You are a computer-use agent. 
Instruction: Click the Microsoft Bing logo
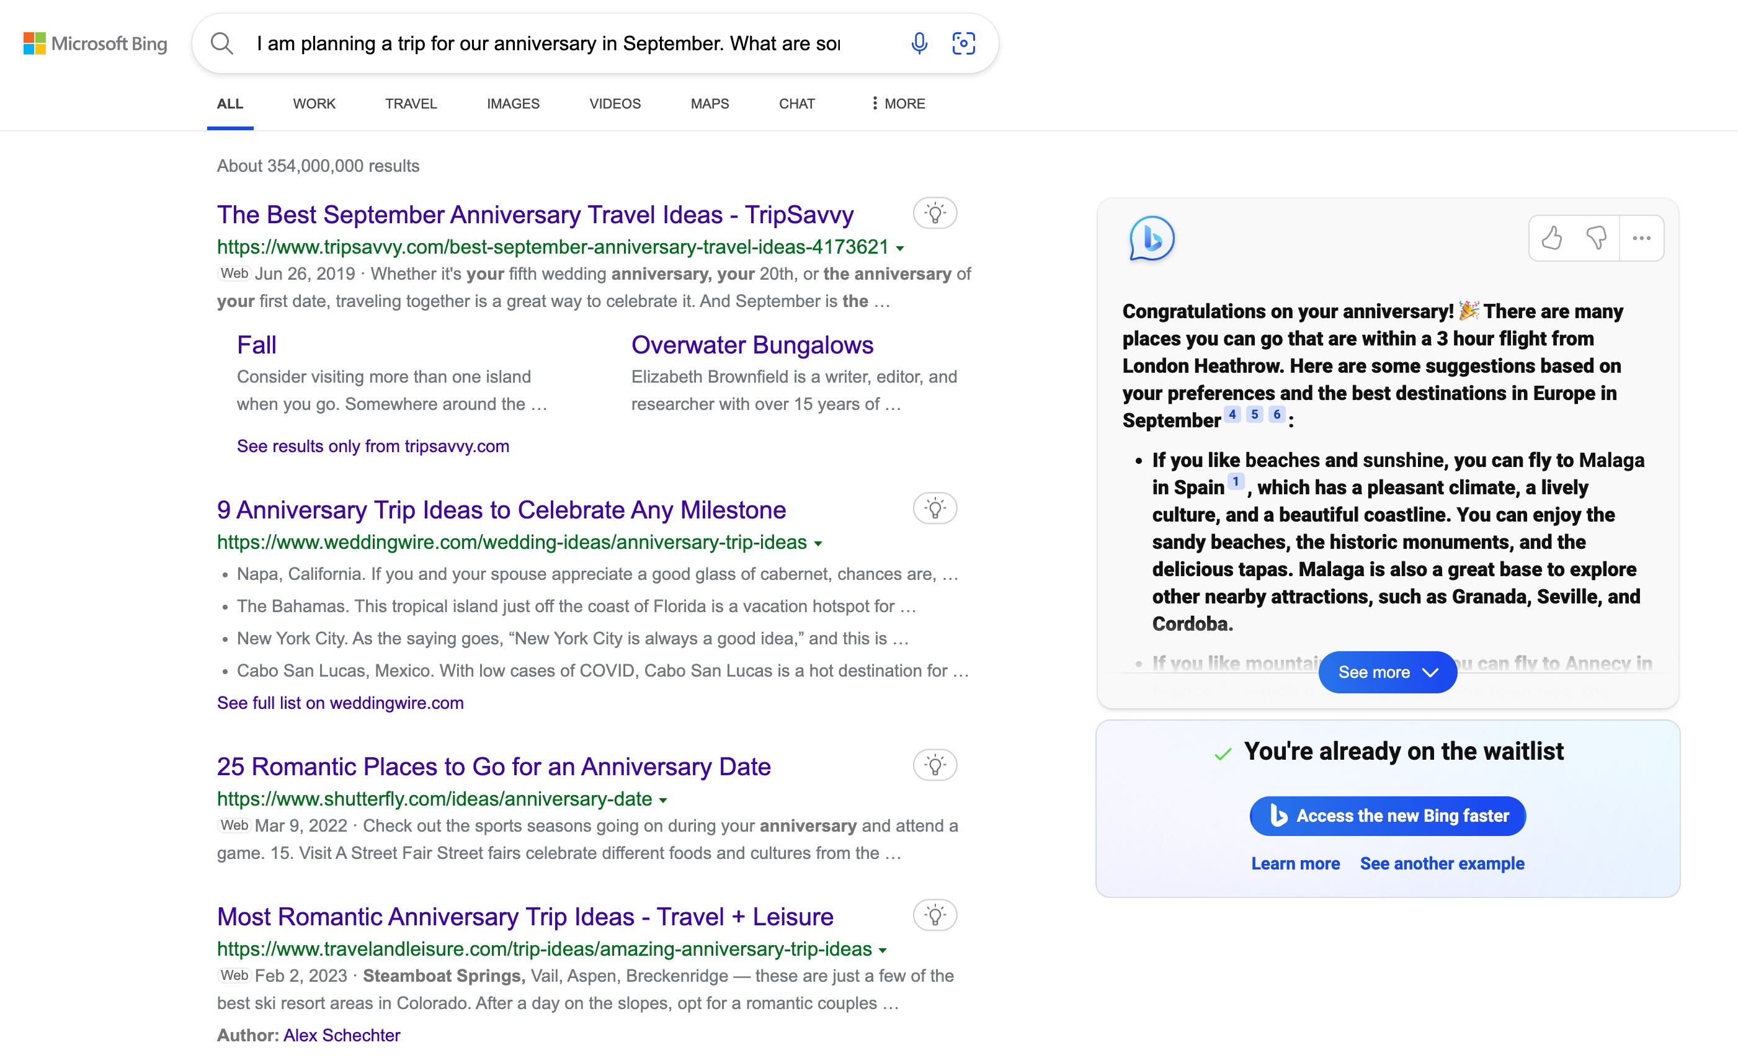[96, 44]
